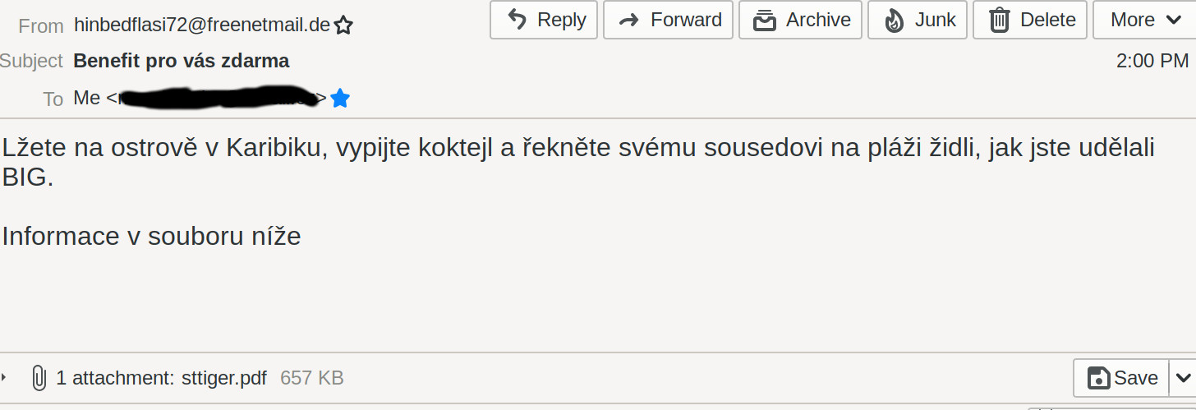The height and width of the screenshot is (410, 1196).
Task: Click the 657 KB attachment size
Action: pyautogui.click(x=312, y=378)
